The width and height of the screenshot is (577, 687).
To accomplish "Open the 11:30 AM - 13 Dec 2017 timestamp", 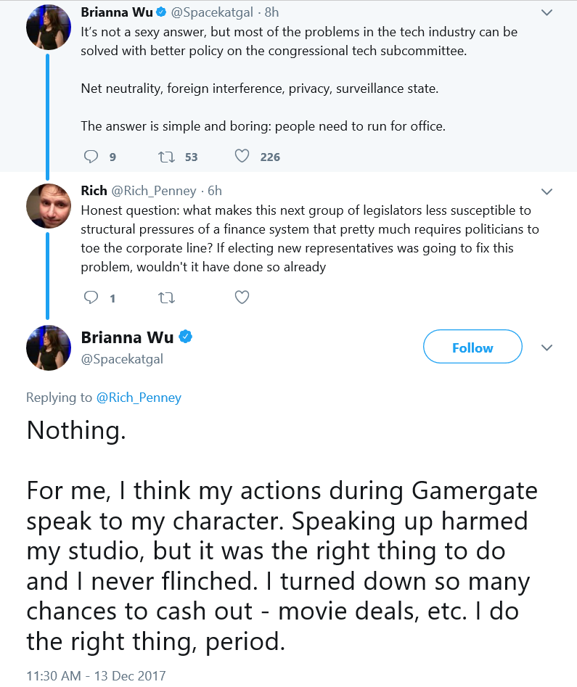I will click(x=96, y=675).
